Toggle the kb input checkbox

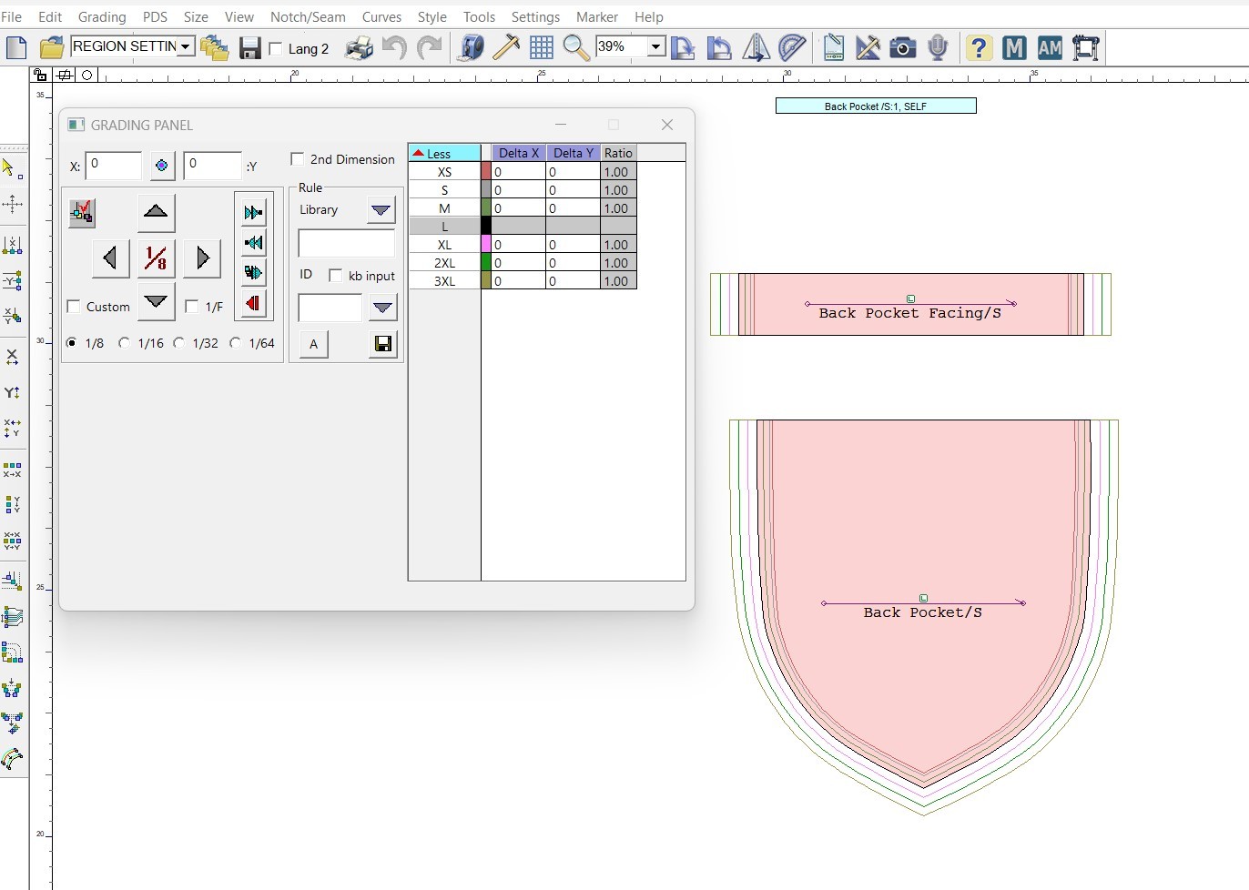pyautogui.click(x=336, y=276)
